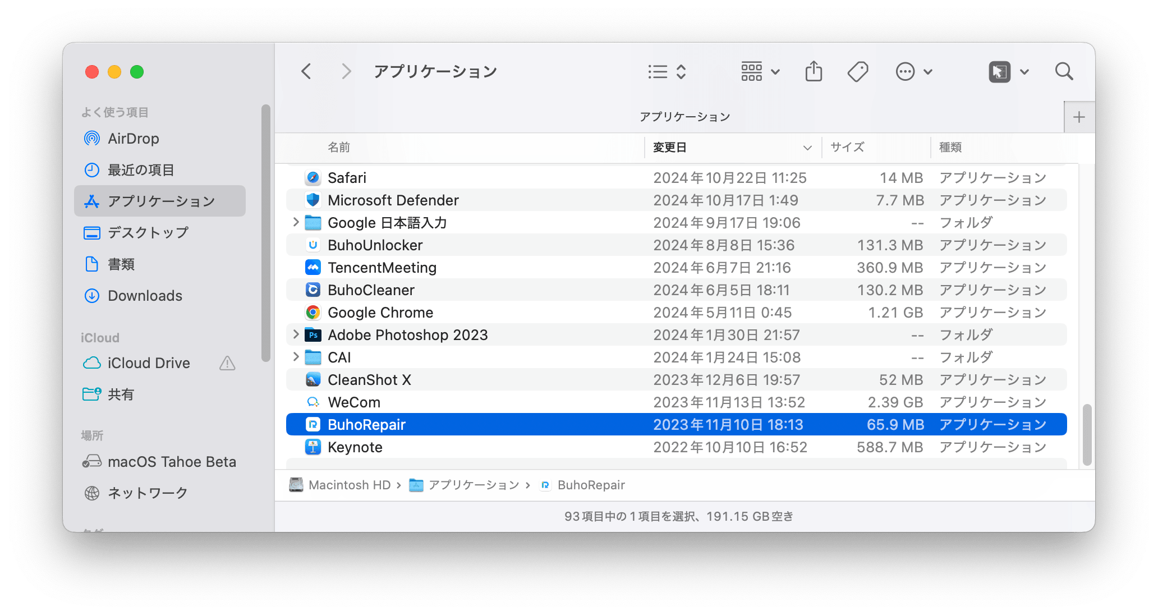The image size is (1158, 615).
Task: Expand the Adobe Photoshop 2023 folder
Action: click(296, 334)
